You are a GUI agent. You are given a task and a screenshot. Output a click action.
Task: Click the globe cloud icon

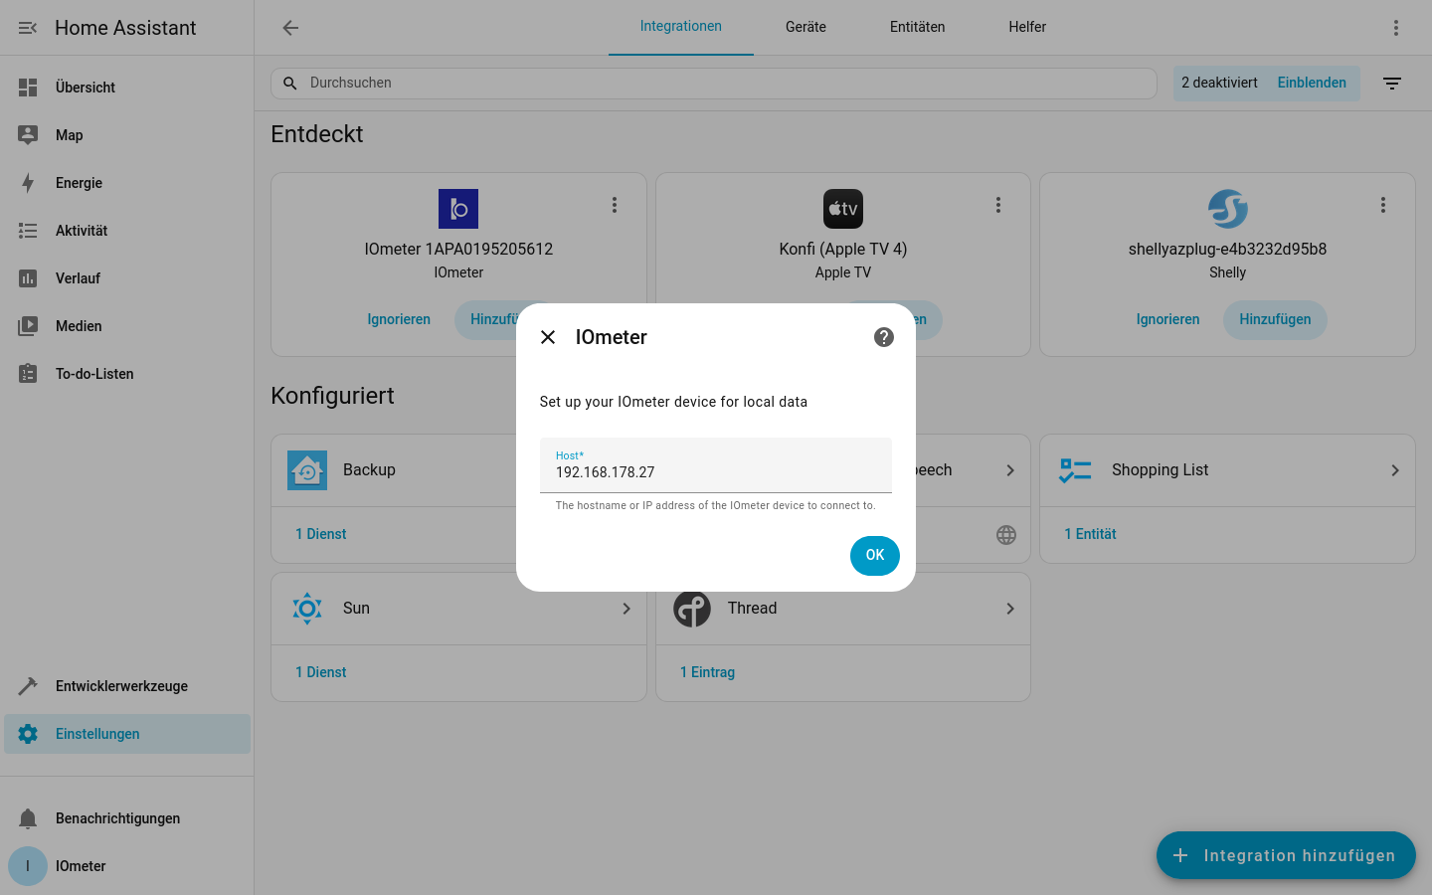tap(1006, 535)
